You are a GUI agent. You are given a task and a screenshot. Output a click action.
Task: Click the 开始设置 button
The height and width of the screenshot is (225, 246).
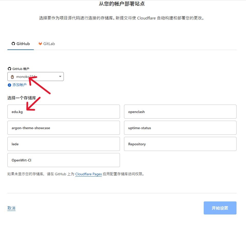pos(220,208)
